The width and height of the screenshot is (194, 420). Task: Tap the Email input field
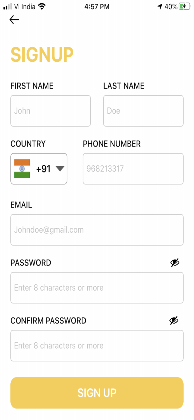97,230
